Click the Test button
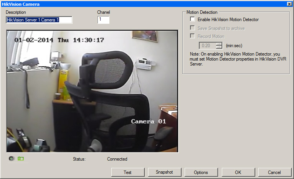 [x=128, y=172]
